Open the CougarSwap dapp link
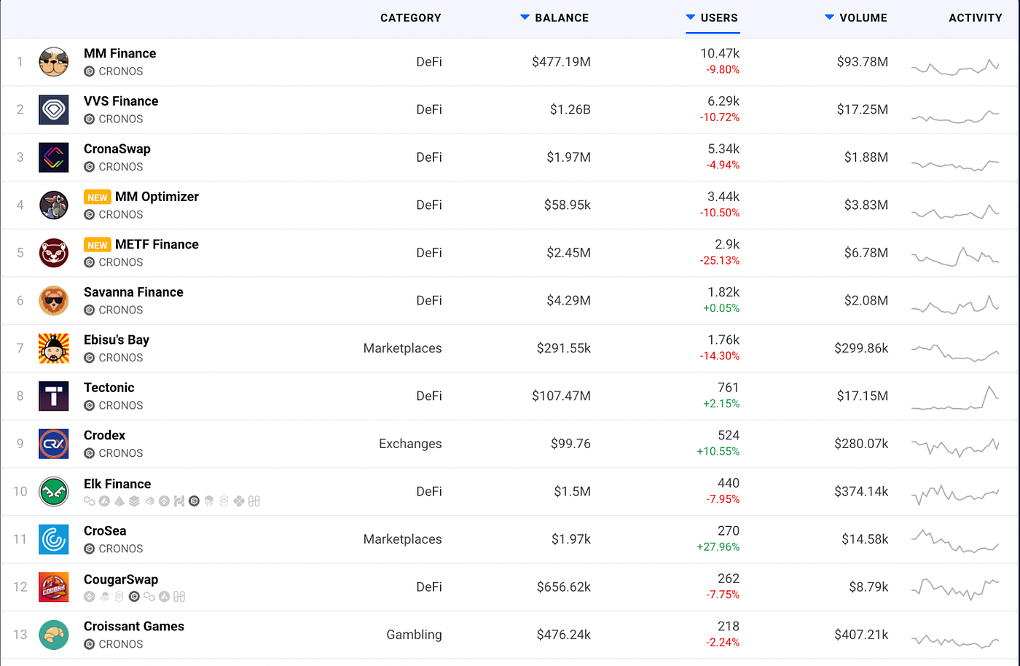1020x666 pixels. point(121,579)
